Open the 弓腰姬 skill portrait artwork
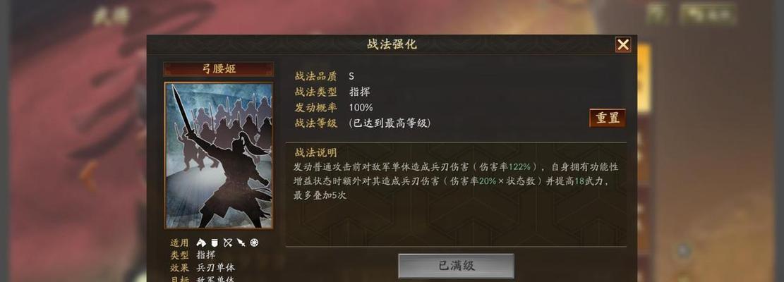The height and width of the screenshot is (282, 784). point(219,155)
